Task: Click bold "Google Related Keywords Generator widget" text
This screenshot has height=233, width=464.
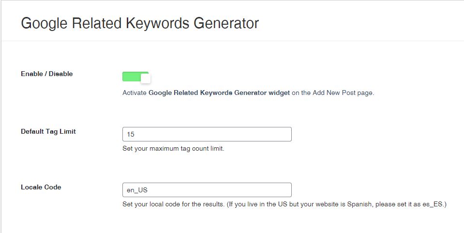Action: point(219,93)
